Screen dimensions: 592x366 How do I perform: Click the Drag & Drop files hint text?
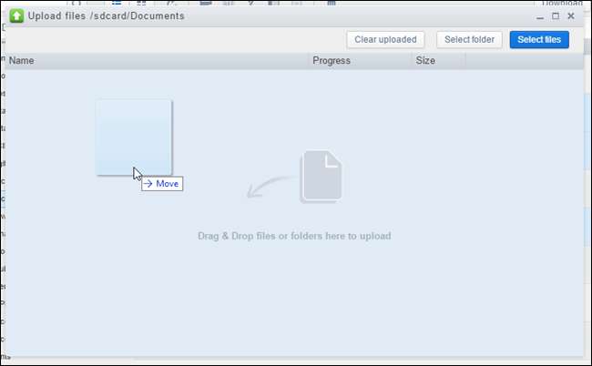tap(294, 236)
